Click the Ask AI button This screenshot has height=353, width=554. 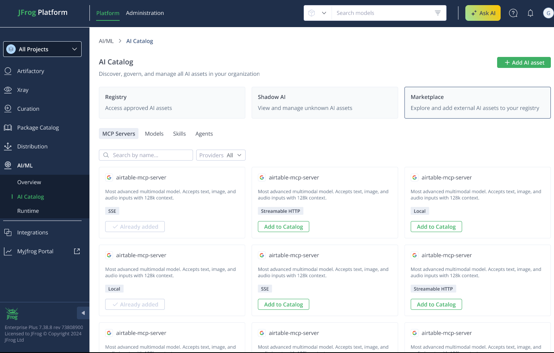483,13
